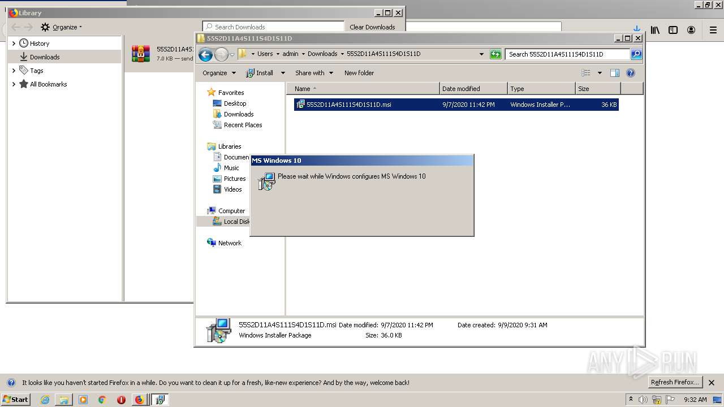Click the WinRAR archive icon in Library downloads
This screenshot has width=724, height=407.
coord(141,54)
